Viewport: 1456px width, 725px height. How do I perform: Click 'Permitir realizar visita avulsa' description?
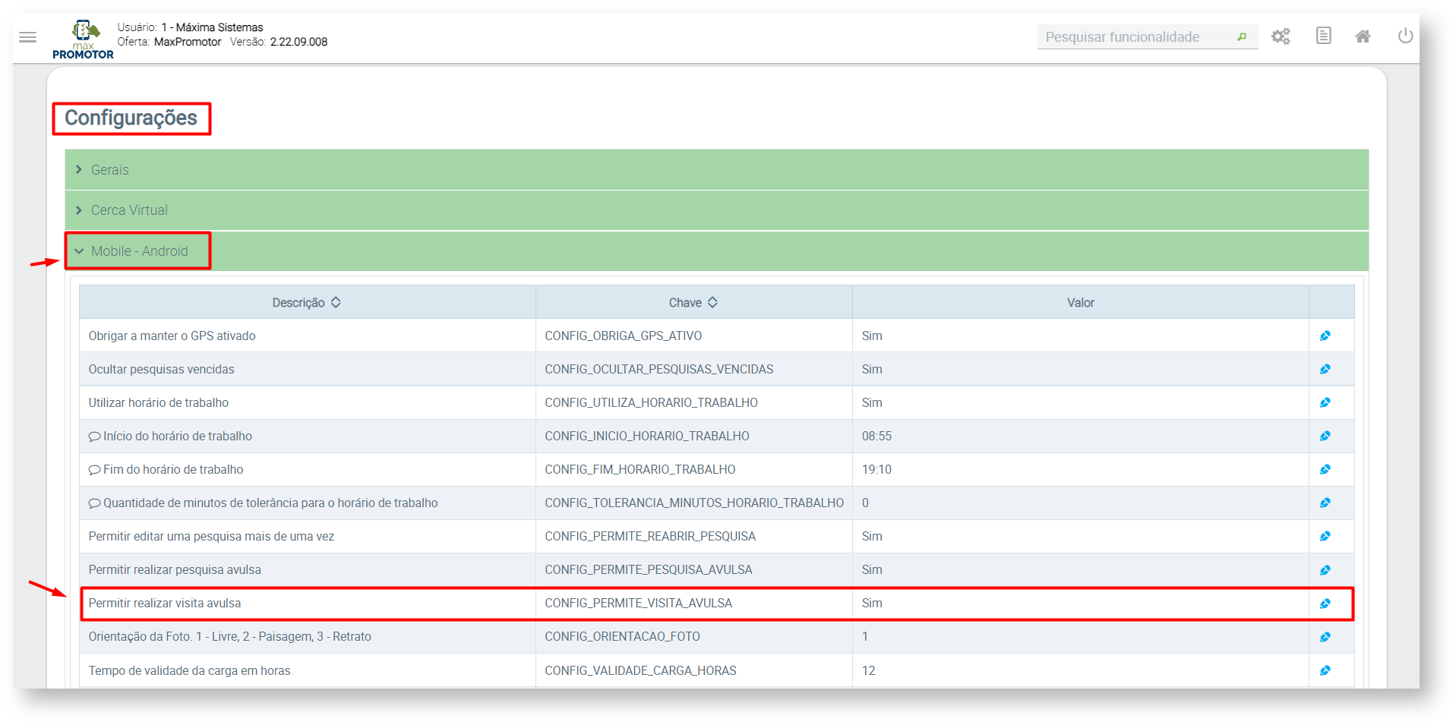pyautogui.click(x=164, y=603)
